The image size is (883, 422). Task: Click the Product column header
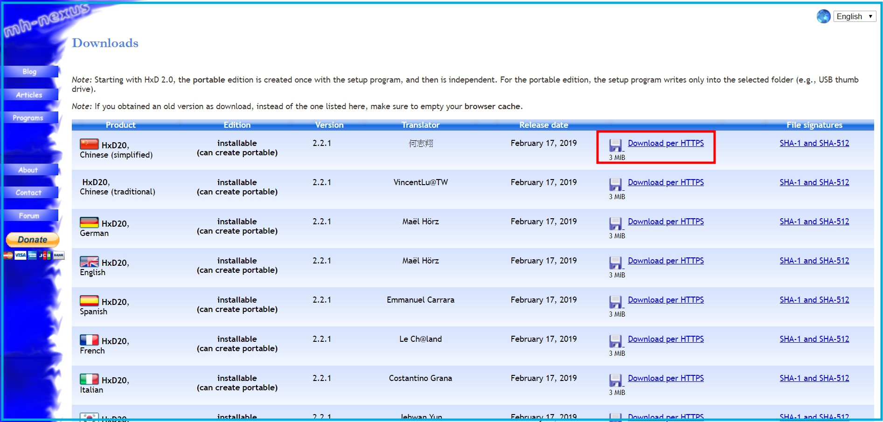121,125
